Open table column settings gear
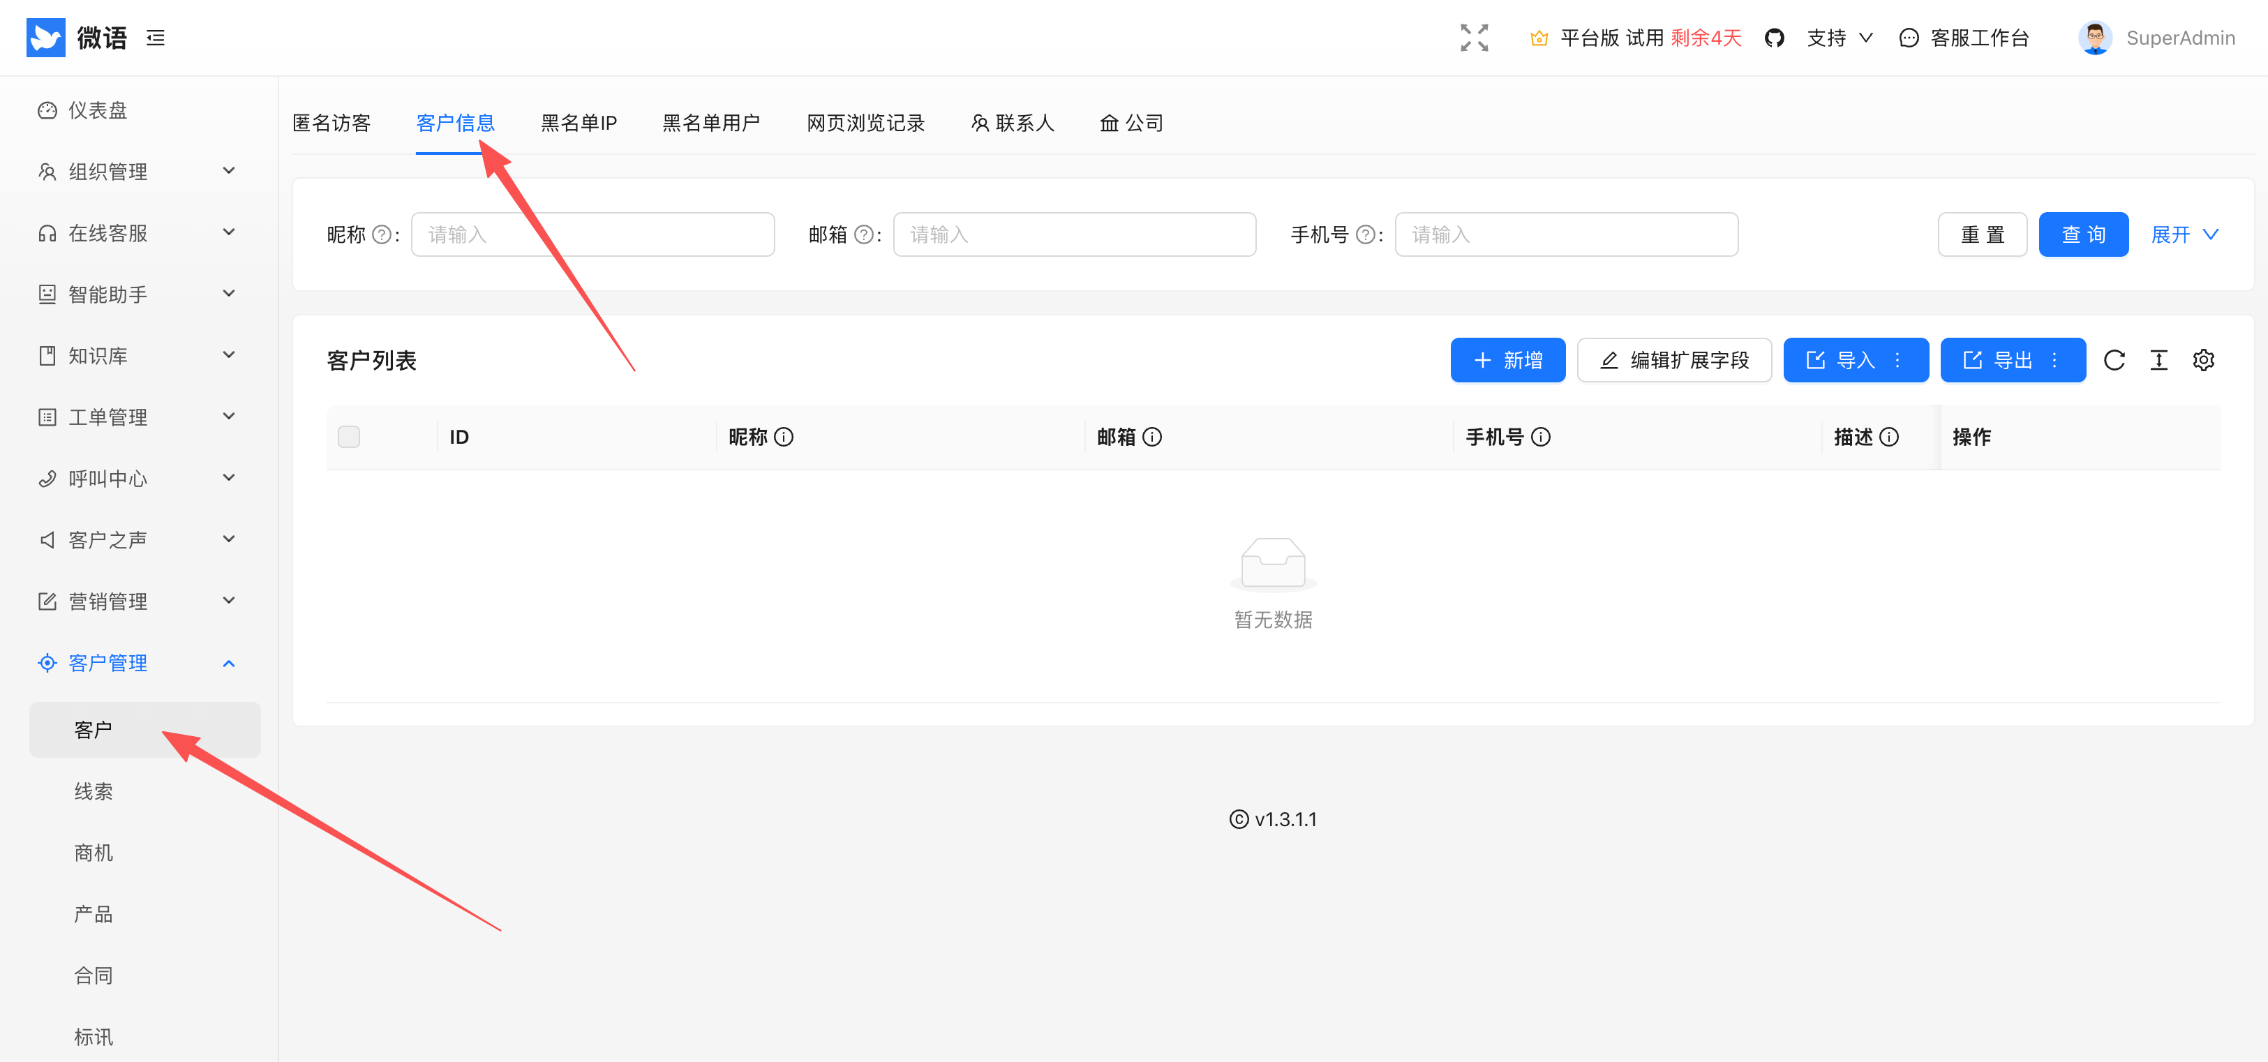The image size is (2268, 1062). 2203,360
